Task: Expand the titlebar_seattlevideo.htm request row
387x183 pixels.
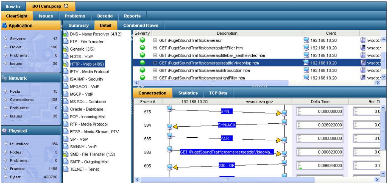Action: [155, 55]
